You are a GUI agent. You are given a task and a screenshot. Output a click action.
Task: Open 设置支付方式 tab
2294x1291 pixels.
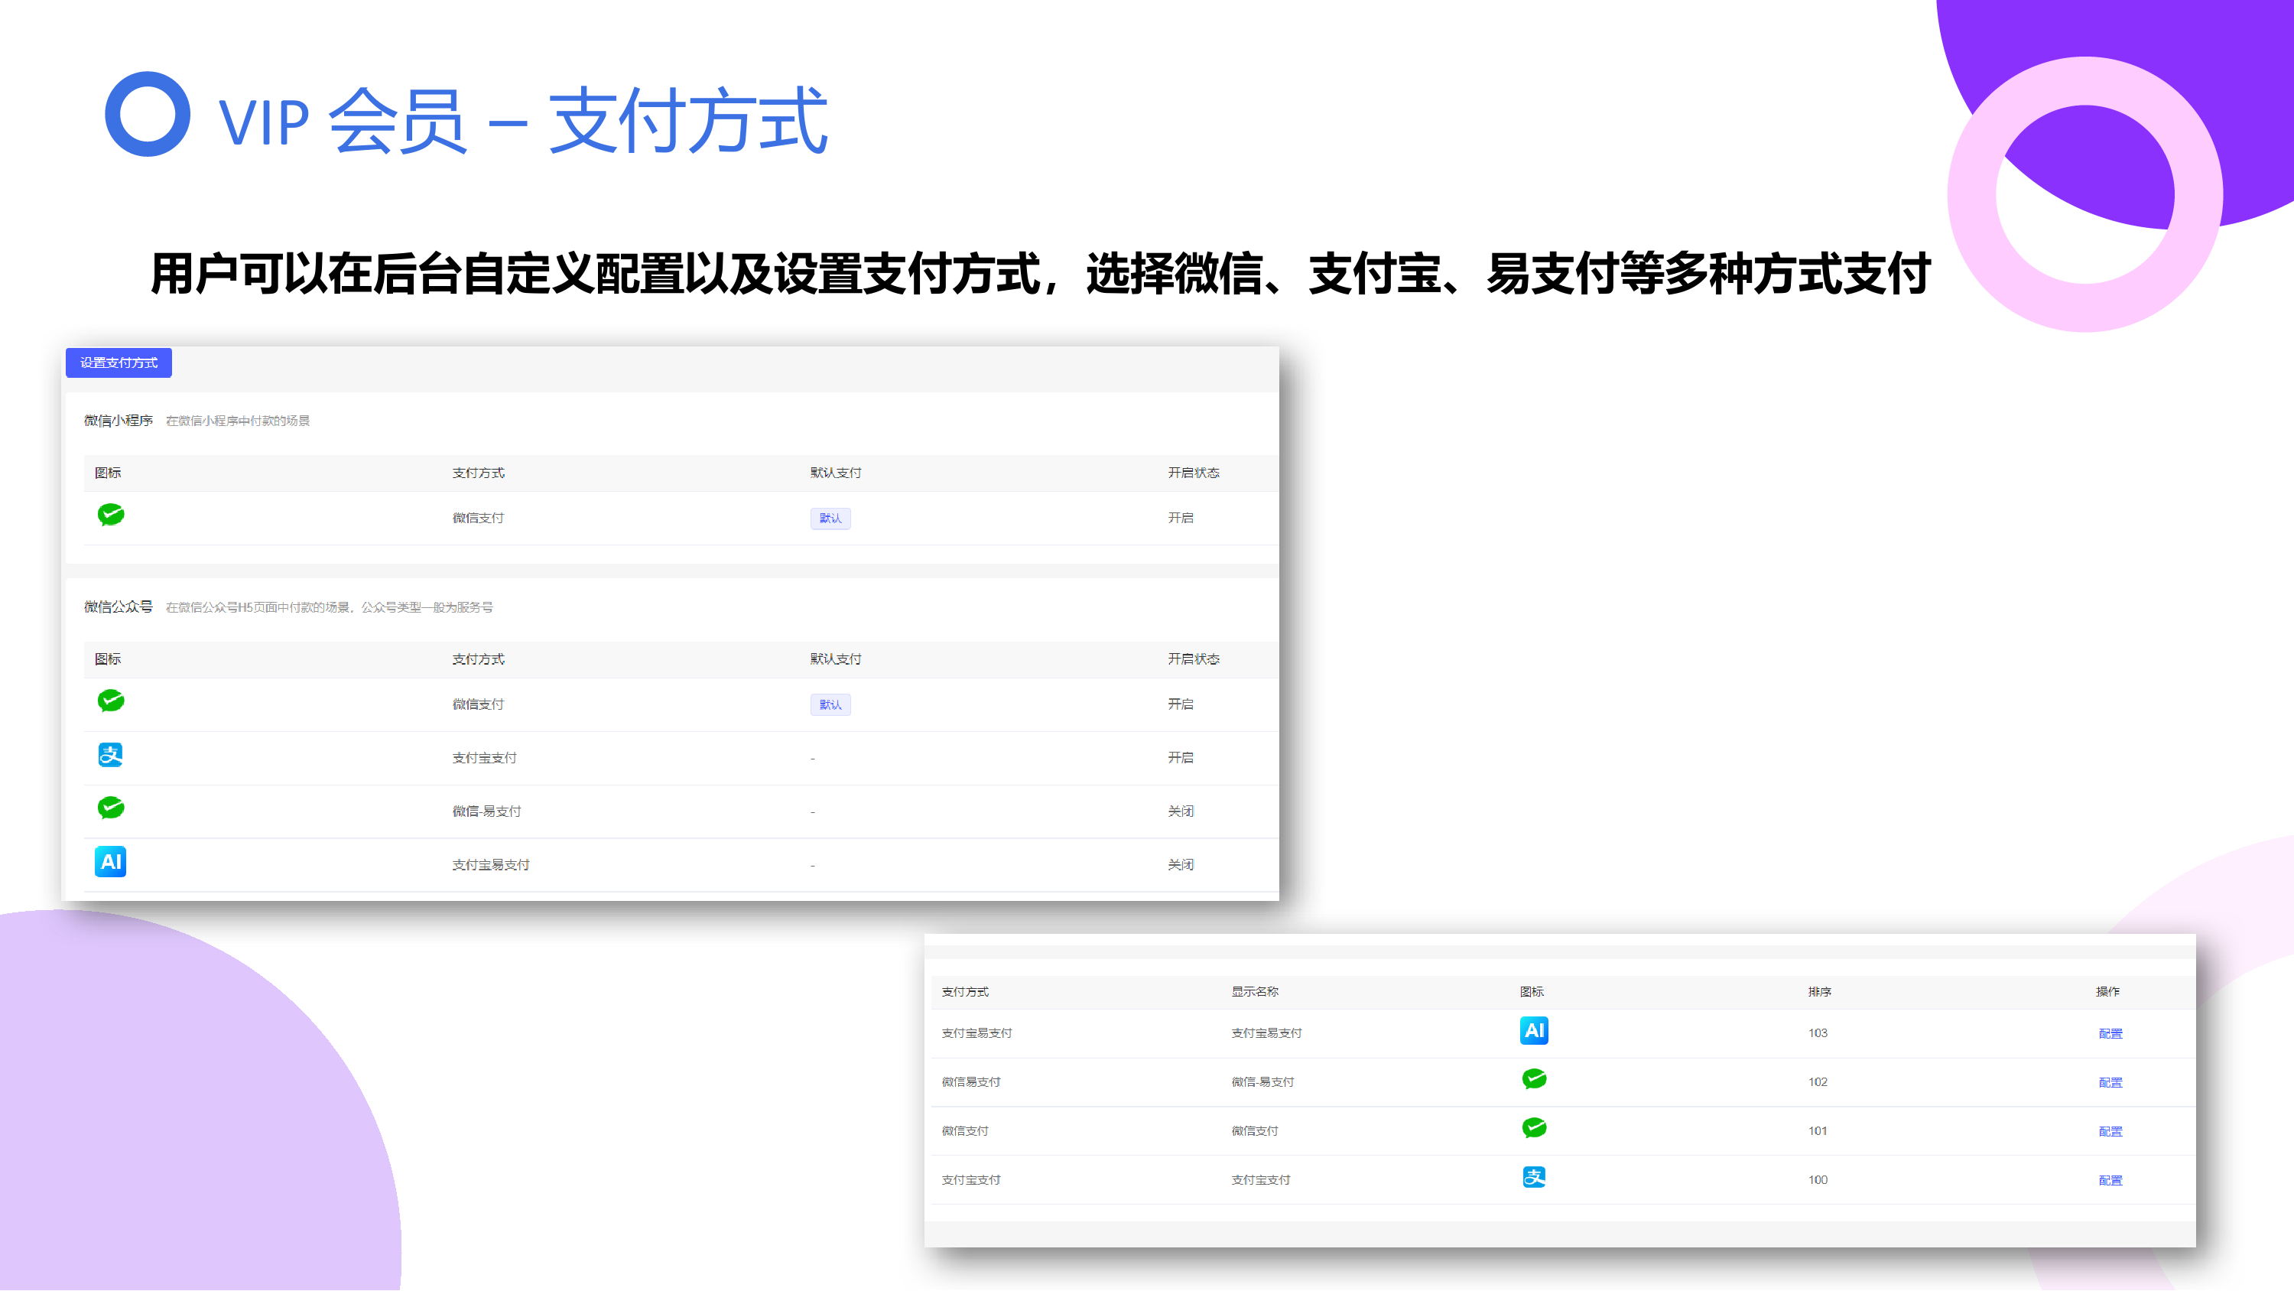(x=119, y=363)
